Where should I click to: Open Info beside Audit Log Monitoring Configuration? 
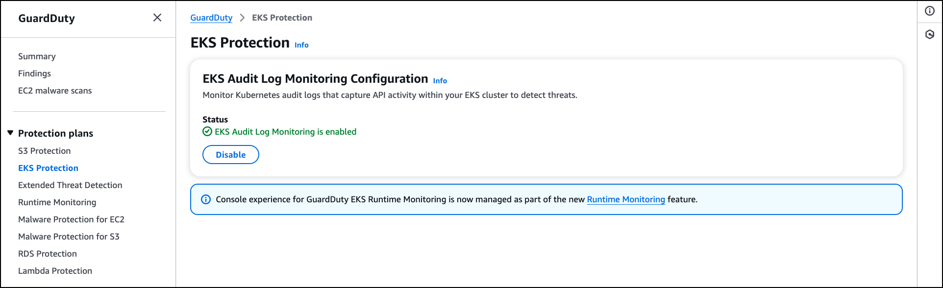pos(440,81)
